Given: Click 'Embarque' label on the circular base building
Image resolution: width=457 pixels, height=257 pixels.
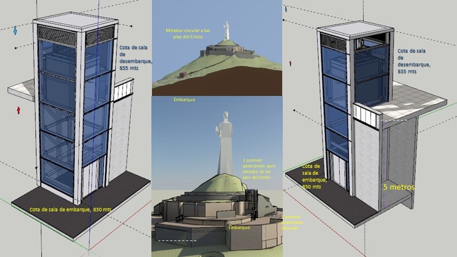Looking at the screenshot, I should [239, 227].
